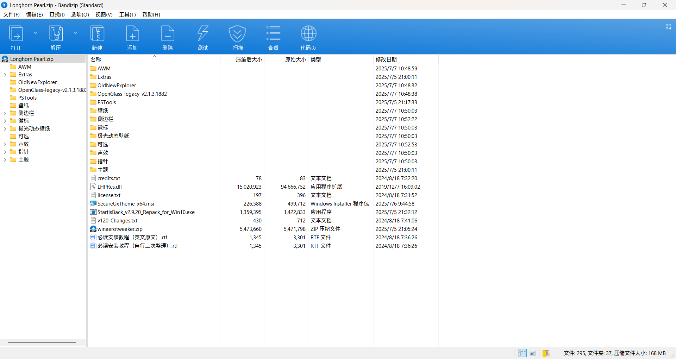
Task: Switch to detailed list view in status bar
Action: point(522,353)
